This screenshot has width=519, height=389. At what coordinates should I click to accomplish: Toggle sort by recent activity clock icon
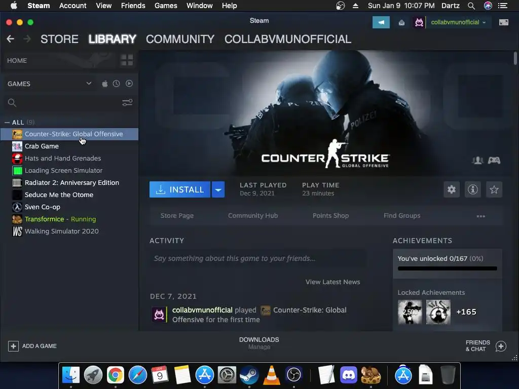(116, 84)
